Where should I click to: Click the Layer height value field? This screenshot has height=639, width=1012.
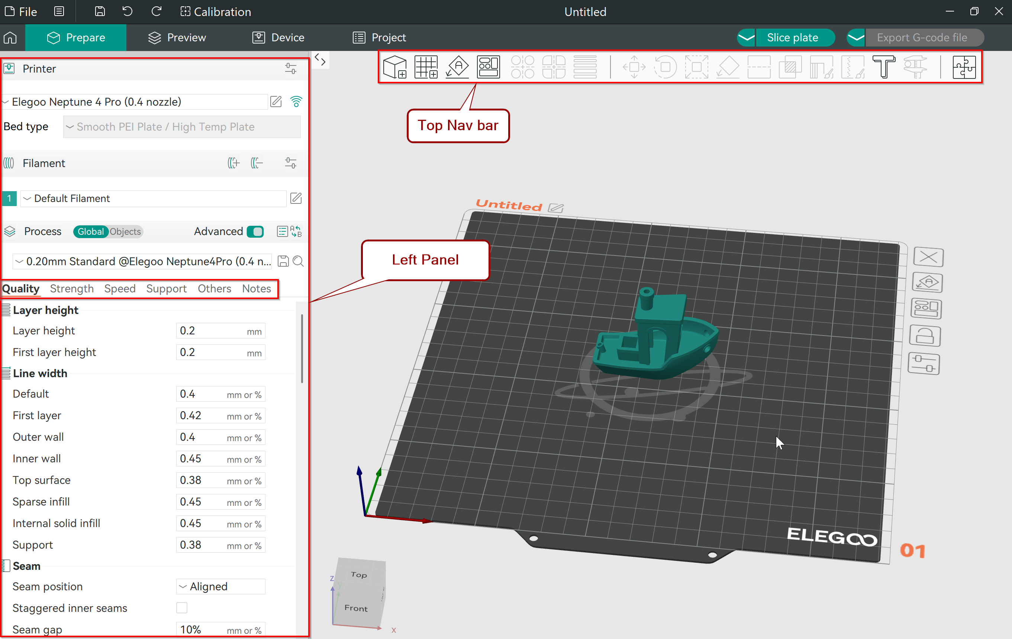coord(220,330)
